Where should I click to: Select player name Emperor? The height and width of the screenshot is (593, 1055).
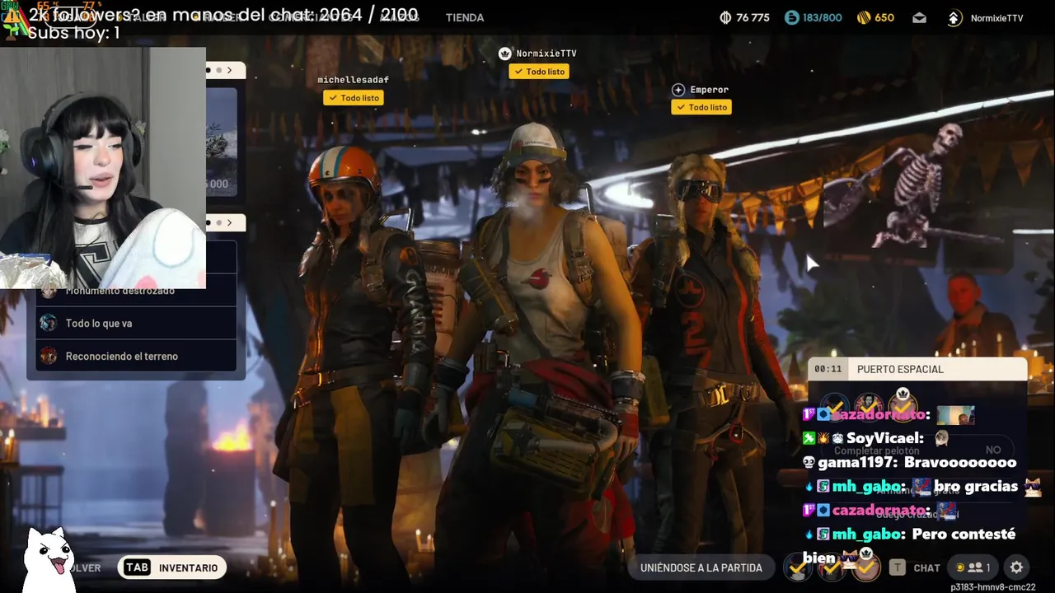[710, 90]
